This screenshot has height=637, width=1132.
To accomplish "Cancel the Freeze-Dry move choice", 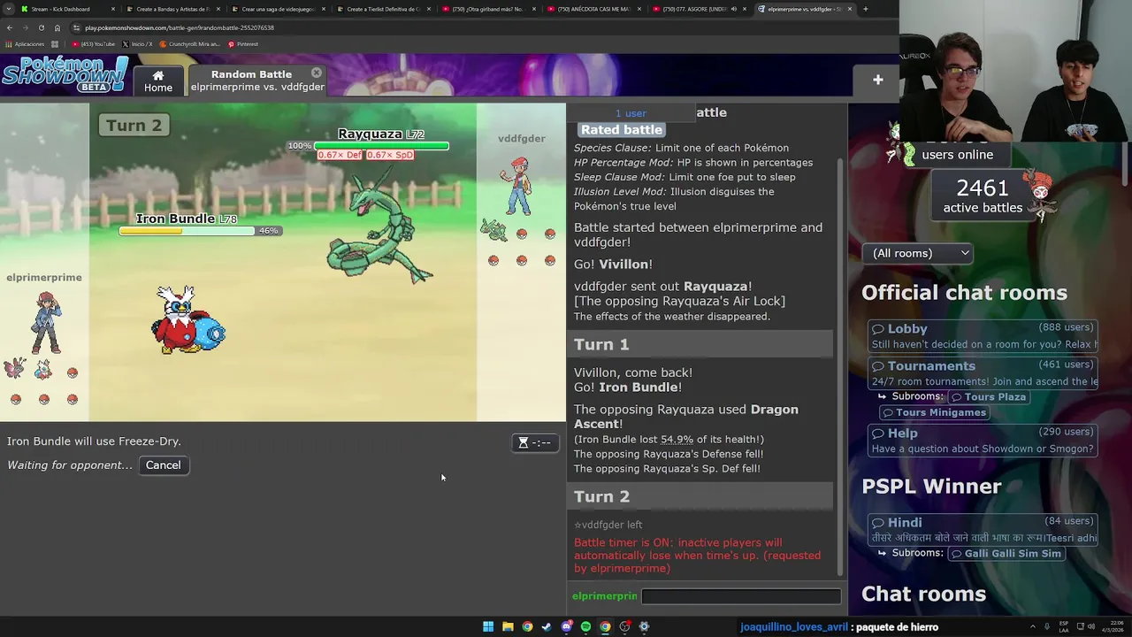I will click(163, 465).
